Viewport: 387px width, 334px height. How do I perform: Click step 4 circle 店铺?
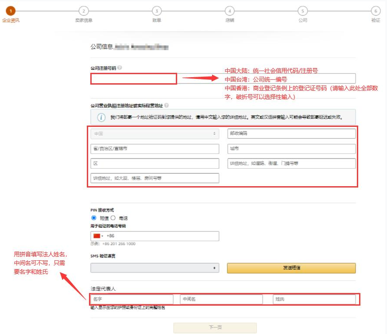230,11
